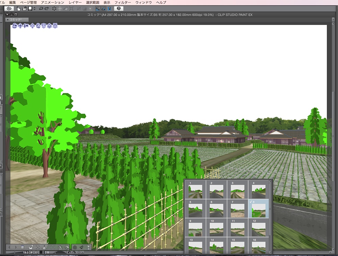
Task: Toggle the checkmark on camera preset 8
Action: 251,202
